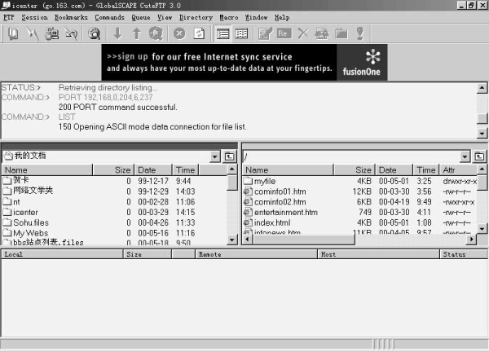Open the Session menu
This screenshot has width=489, height=352.
[34, 17]
